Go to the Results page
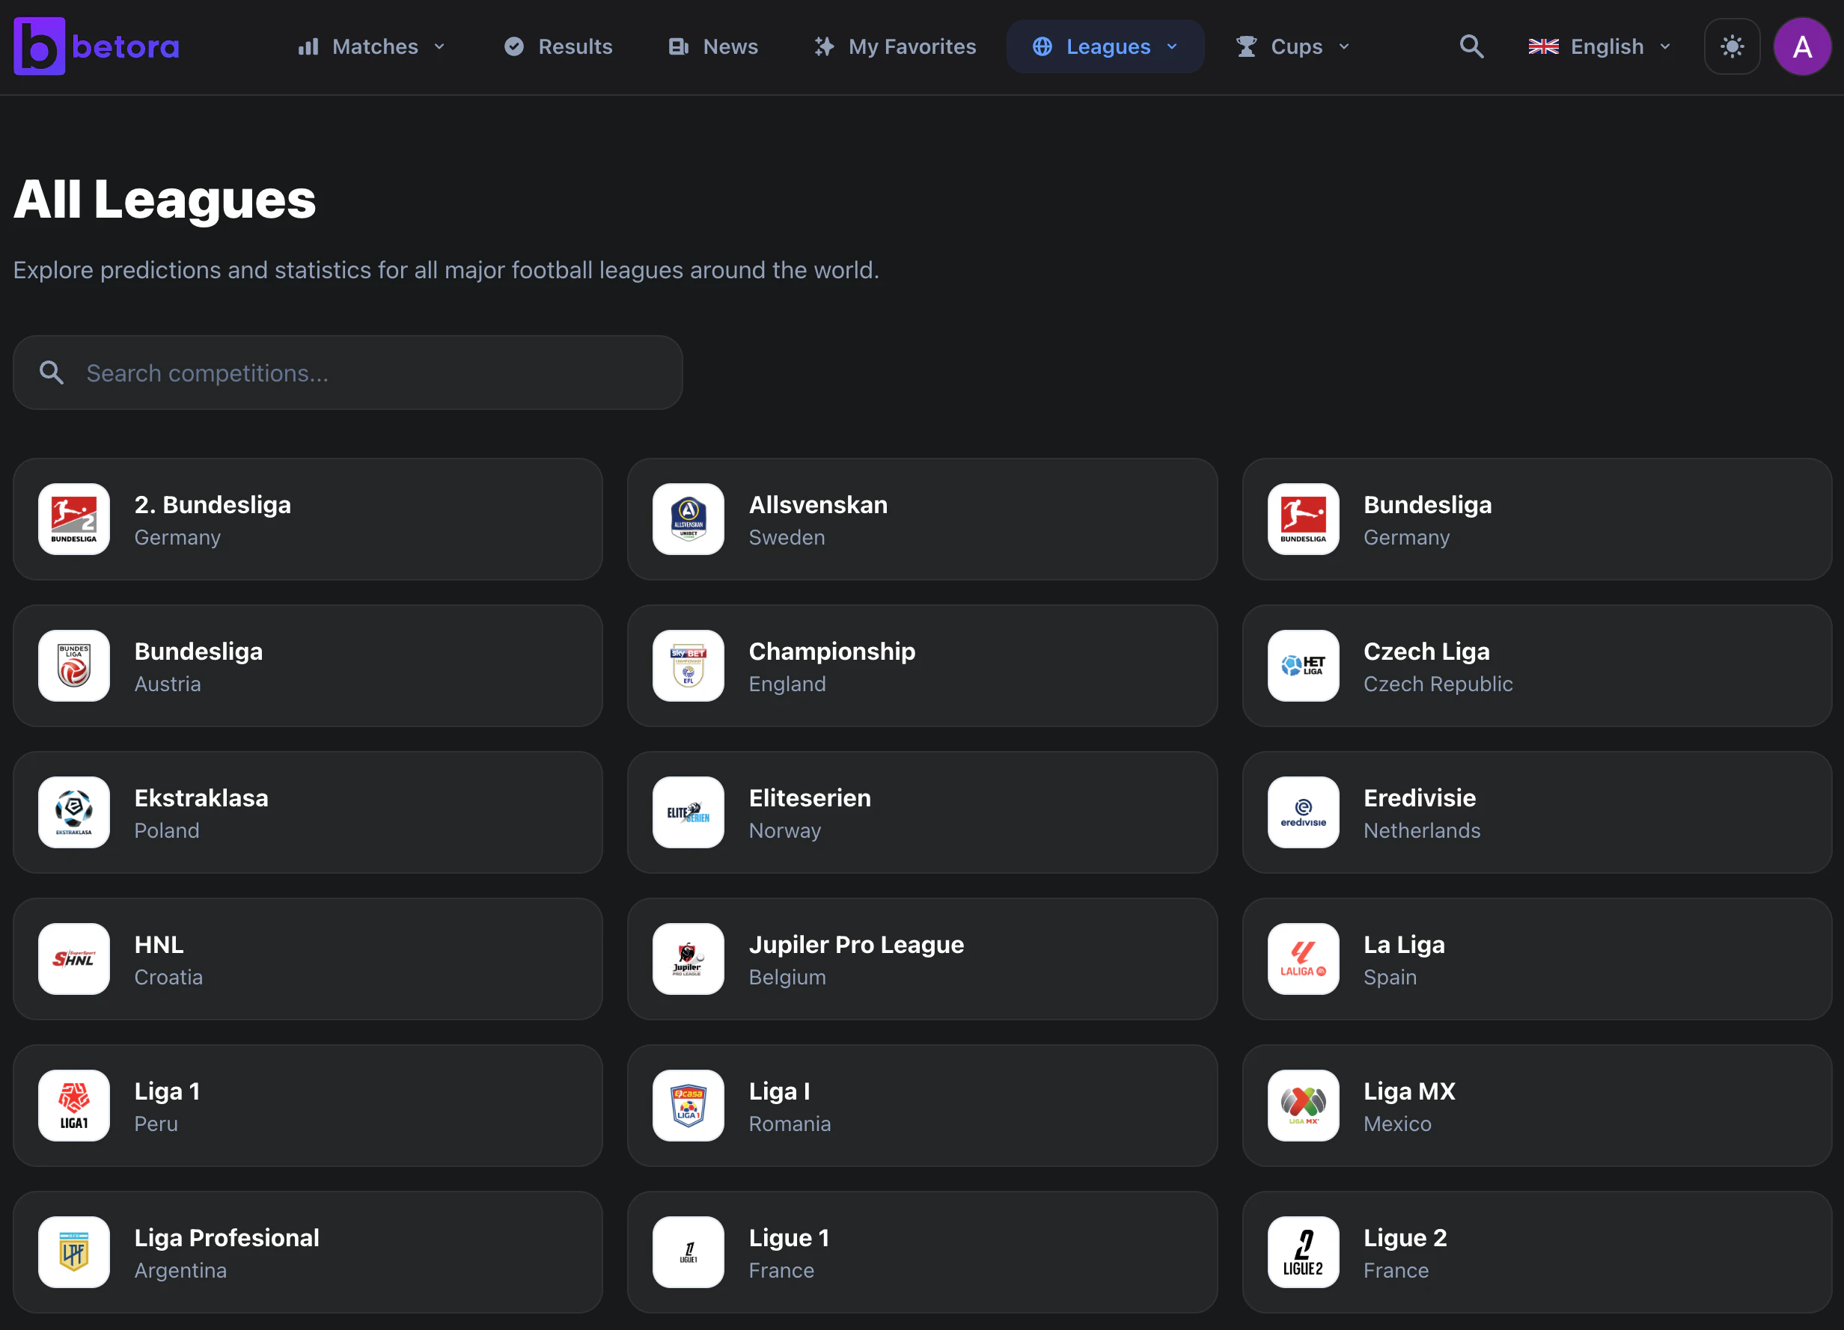Viewport: 1844px width, 1330px height. pos(558,46)
